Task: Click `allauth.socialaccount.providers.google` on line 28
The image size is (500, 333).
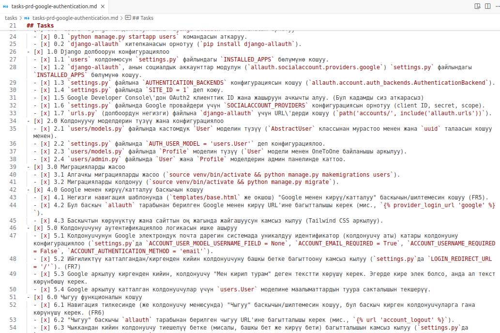Action: point(316,67)
